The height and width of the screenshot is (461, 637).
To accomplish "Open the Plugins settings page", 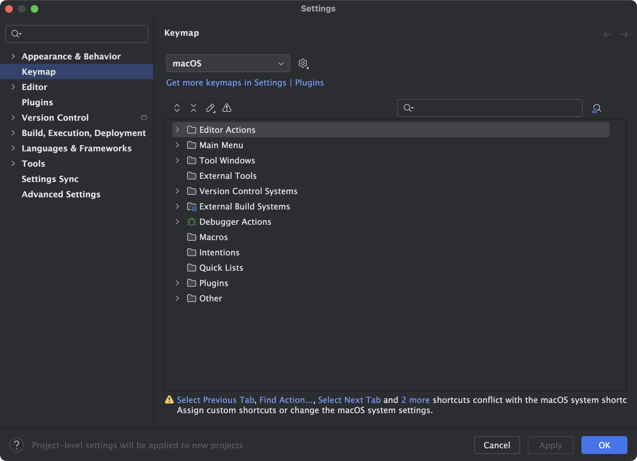I will coord(37,102).
